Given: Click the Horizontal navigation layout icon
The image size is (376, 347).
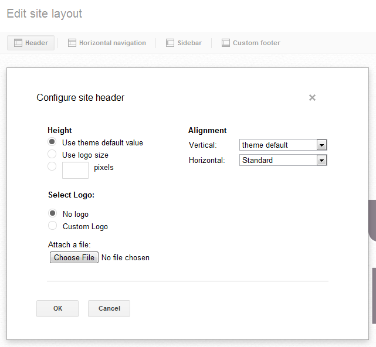Looking at the screenshot, I should coord(72,43).
